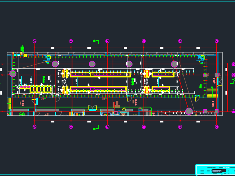The image size is (235, 176).
Task: Select the leftmost magenta grid bubble on top
Action: pos(35,41)
